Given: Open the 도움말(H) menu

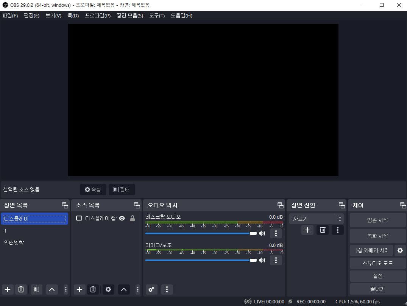Looking at the screenshot, I should coord(181,16).
